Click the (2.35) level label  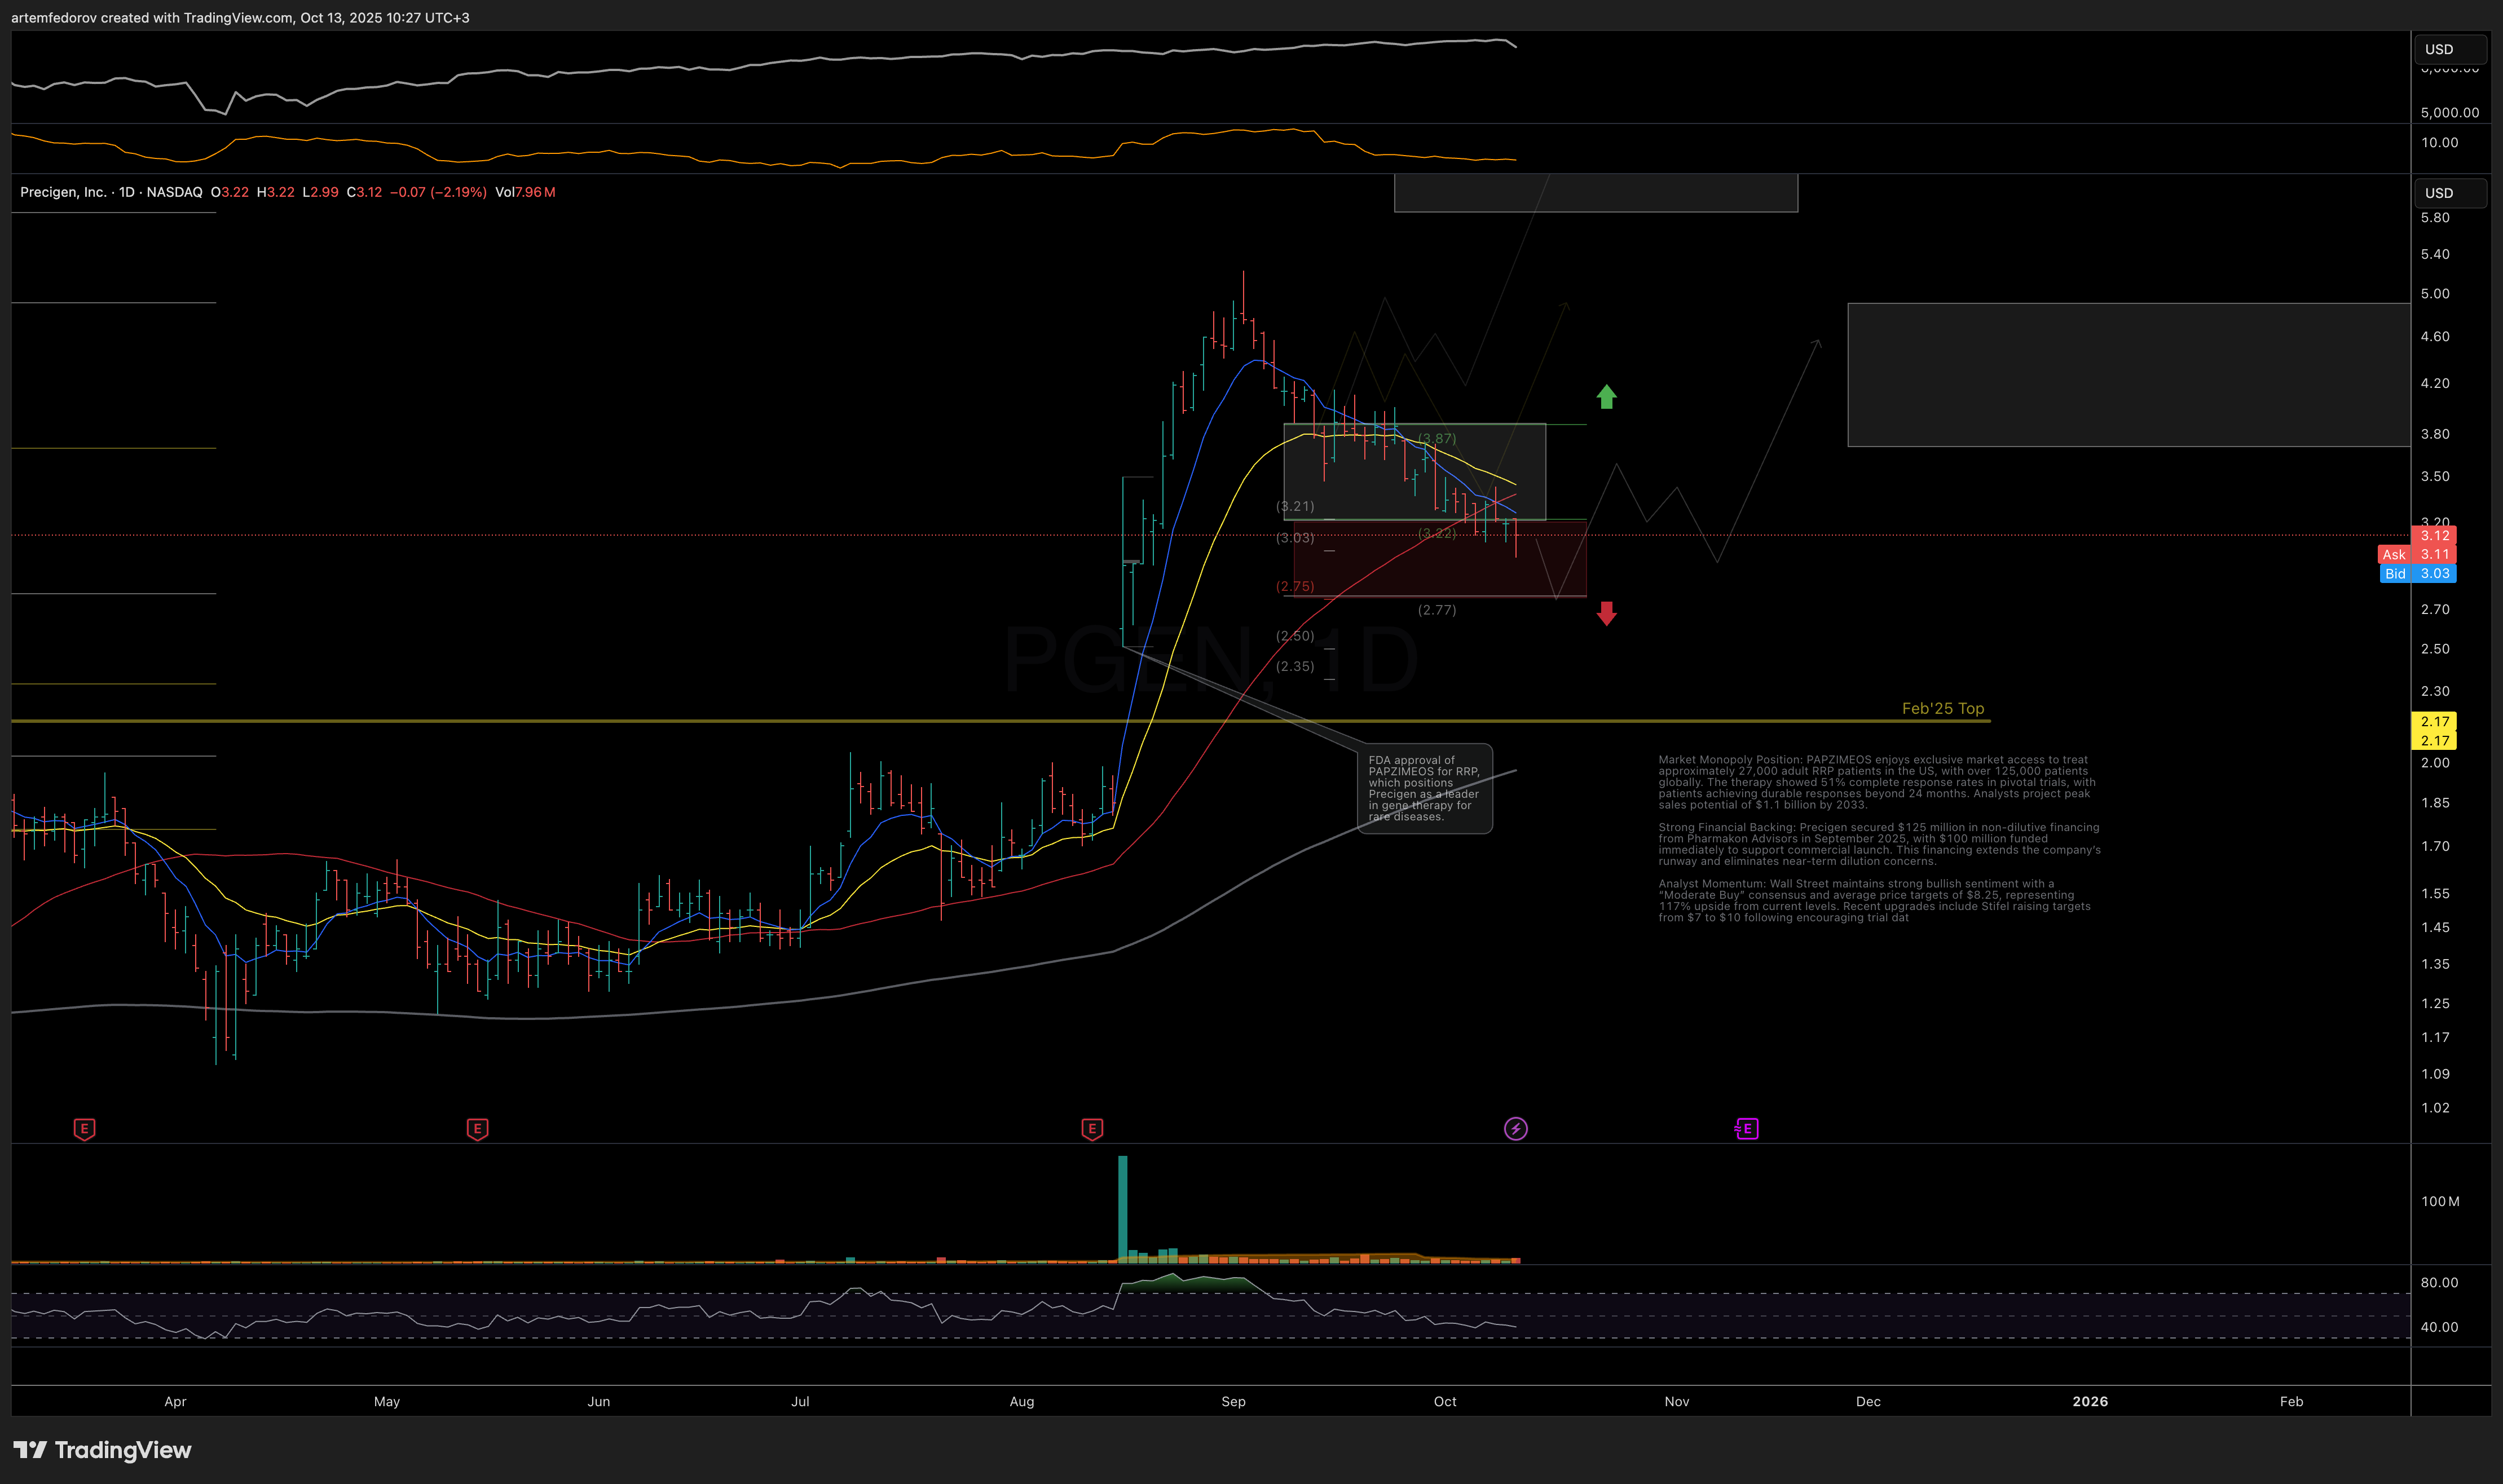pyautogui.click(x=1295, y=666)
